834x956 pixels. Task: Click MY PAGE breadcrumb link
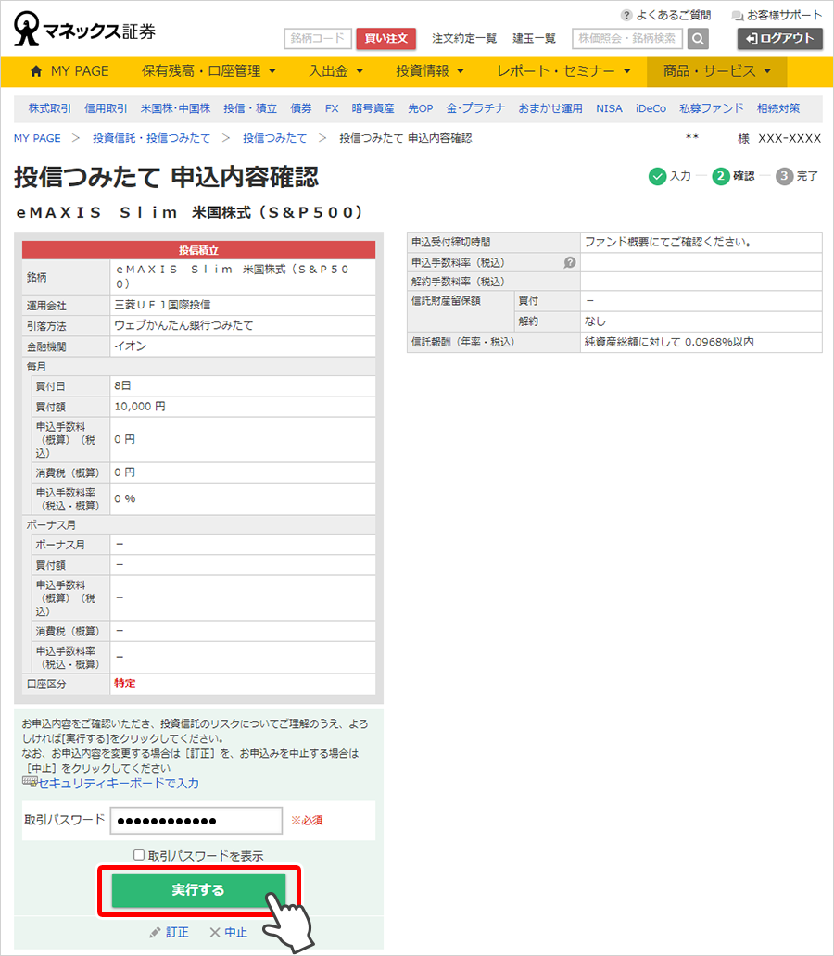37,138
